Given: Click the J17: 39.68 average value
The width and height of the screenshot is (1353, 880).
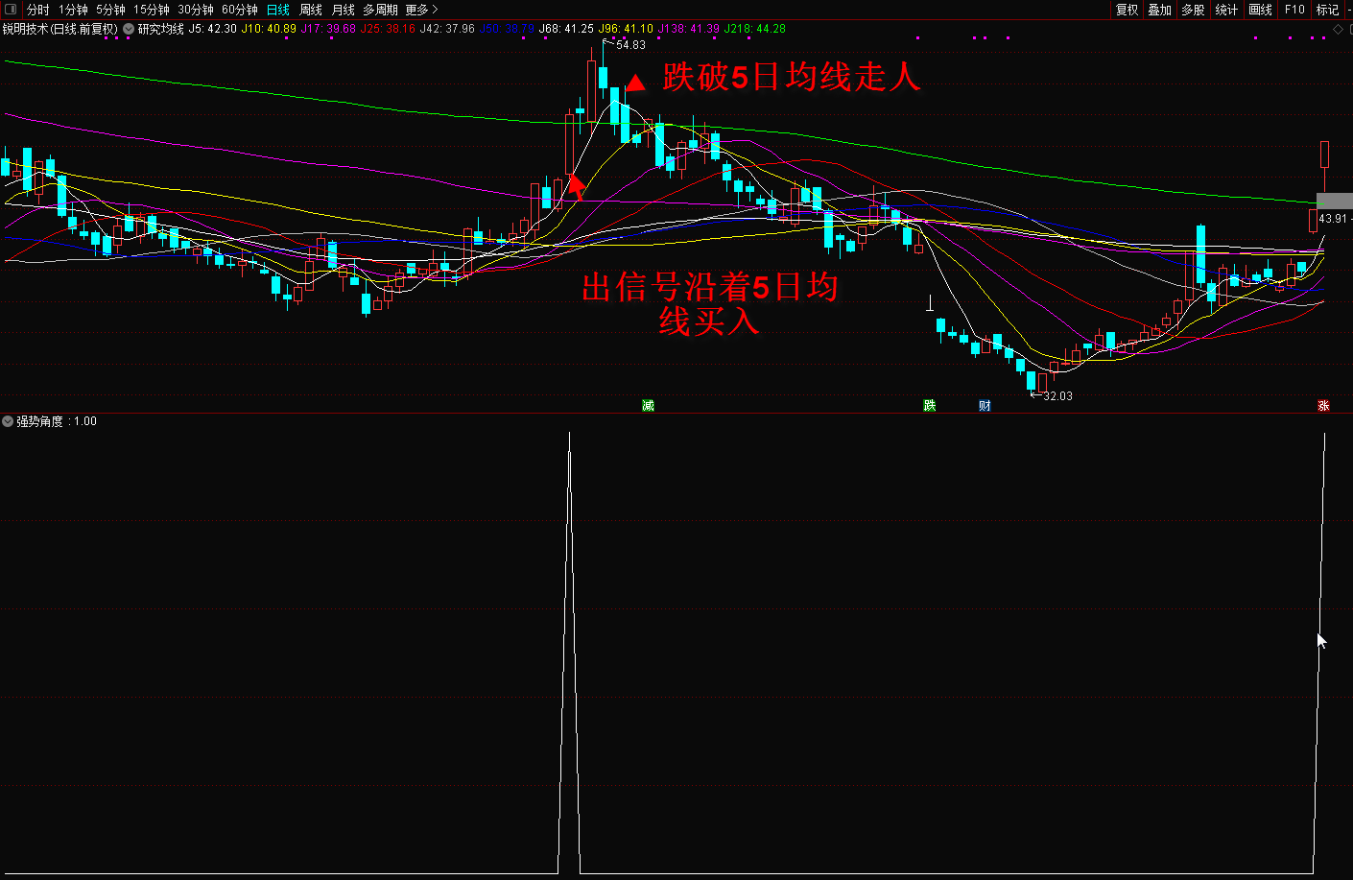Looking at the screenshot, I should click(328, 29).
